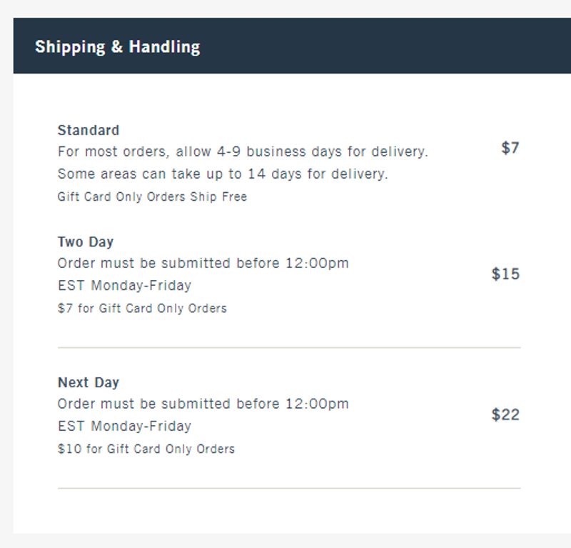Select the Standard shipping heading
The height and width of the screenshot is (548, 571).
coord(89,130)
